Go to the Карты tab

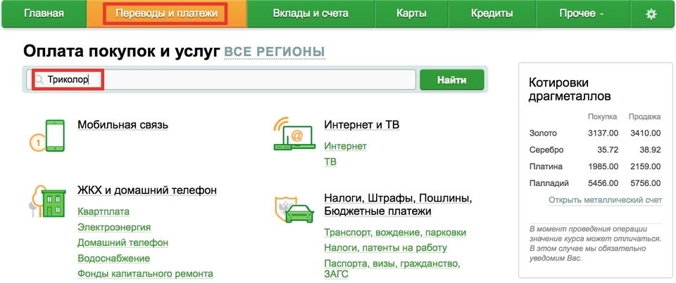[411, 14]
